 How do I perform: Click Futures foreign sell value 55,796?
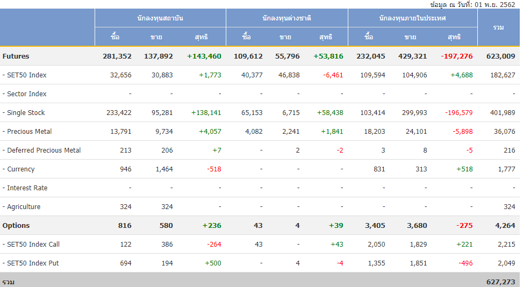point(288,56)
